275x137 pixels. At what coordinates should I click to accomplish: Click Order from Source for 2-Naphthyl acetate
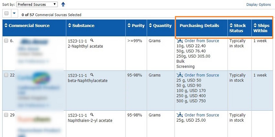click(201, 41)
